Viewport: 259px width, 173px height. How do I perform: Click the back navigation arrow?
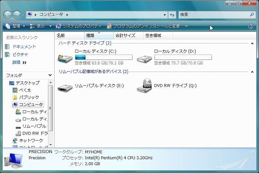pyautogui.click(x=8, y=15)
